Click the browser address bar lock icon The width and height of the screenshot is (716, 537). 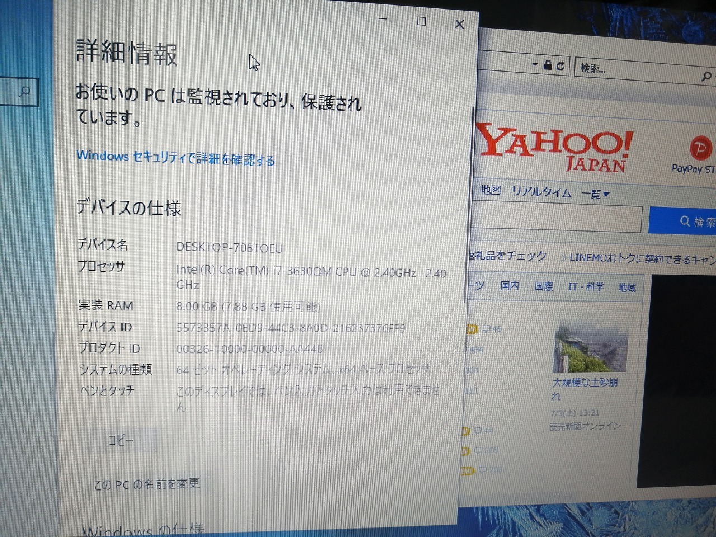tap(548, 65)
